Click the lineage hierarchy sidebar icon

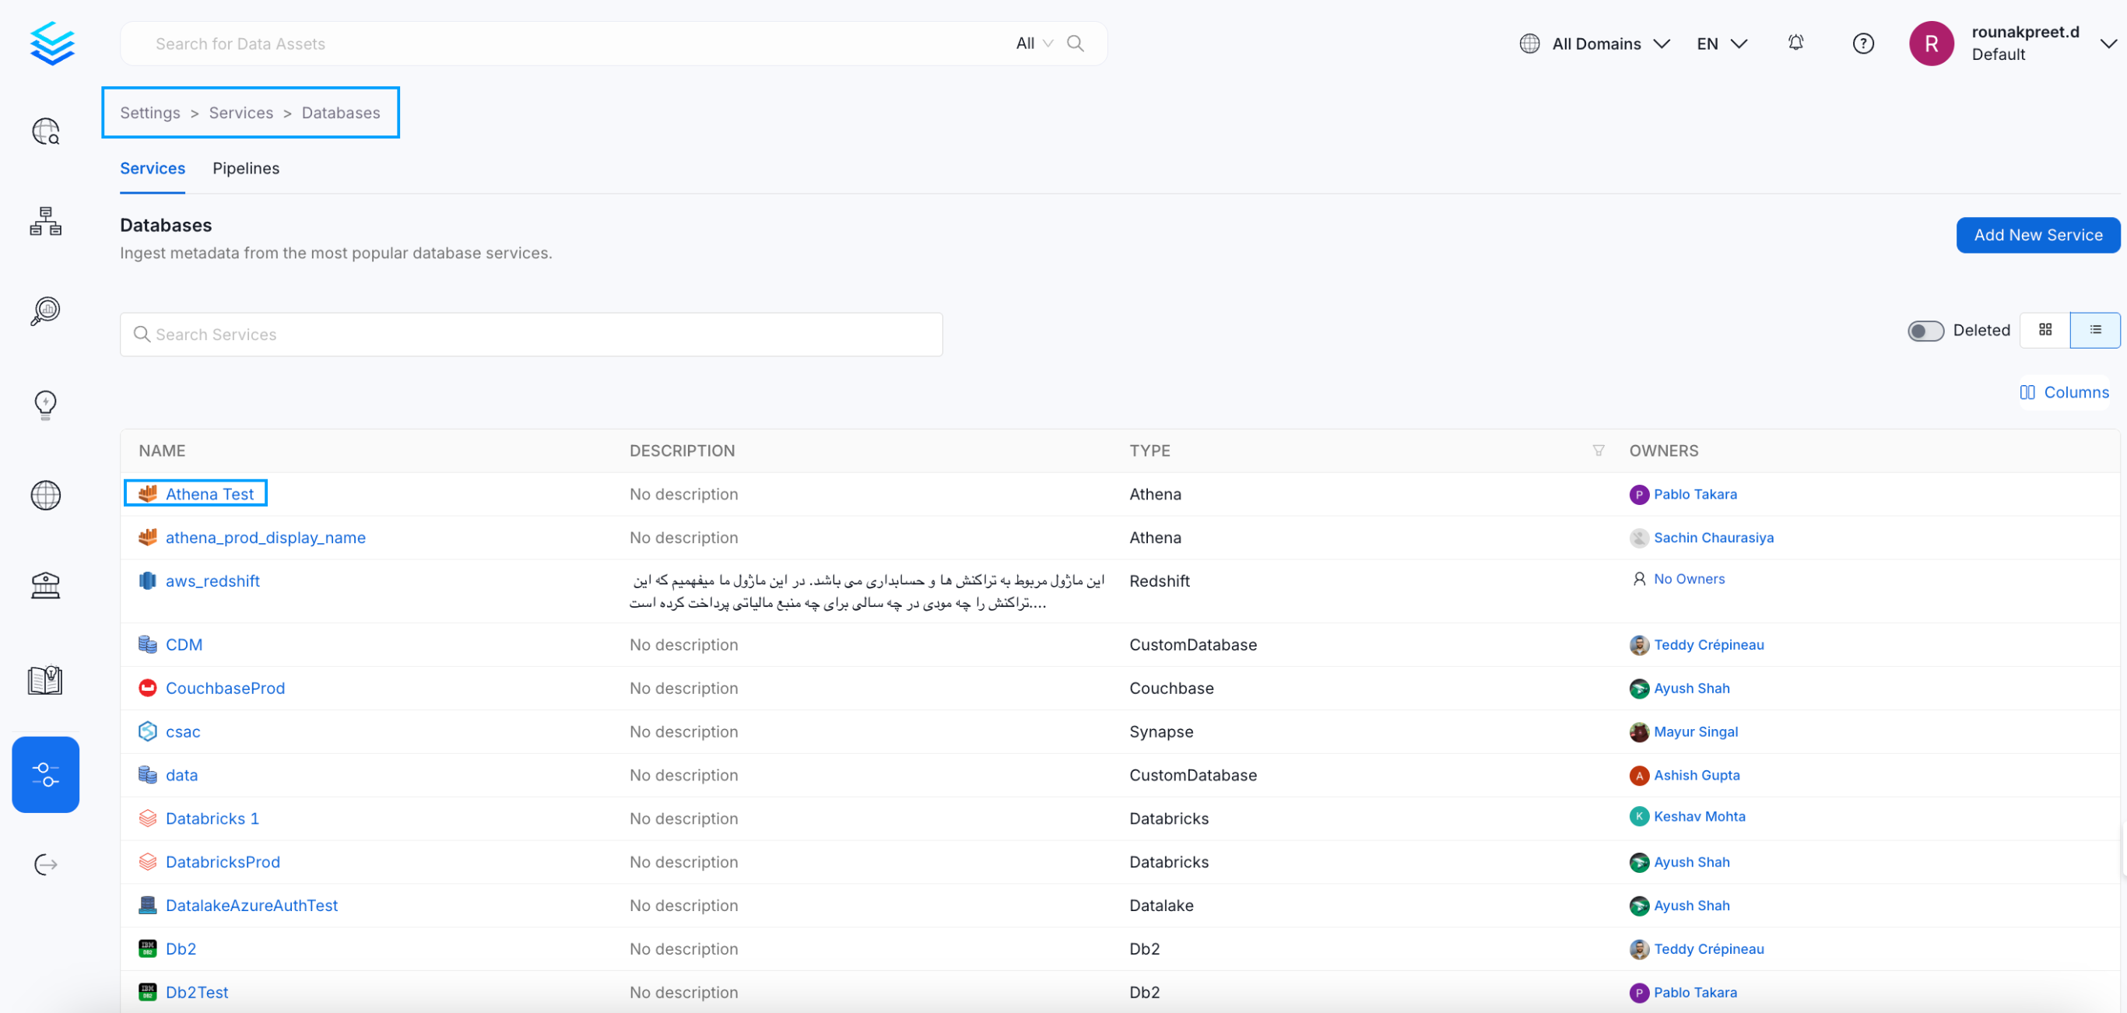[x=45, y=221]
